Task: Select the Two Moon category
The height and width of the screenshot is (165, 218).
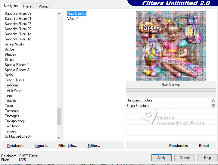Action: (x=13, y=126)
